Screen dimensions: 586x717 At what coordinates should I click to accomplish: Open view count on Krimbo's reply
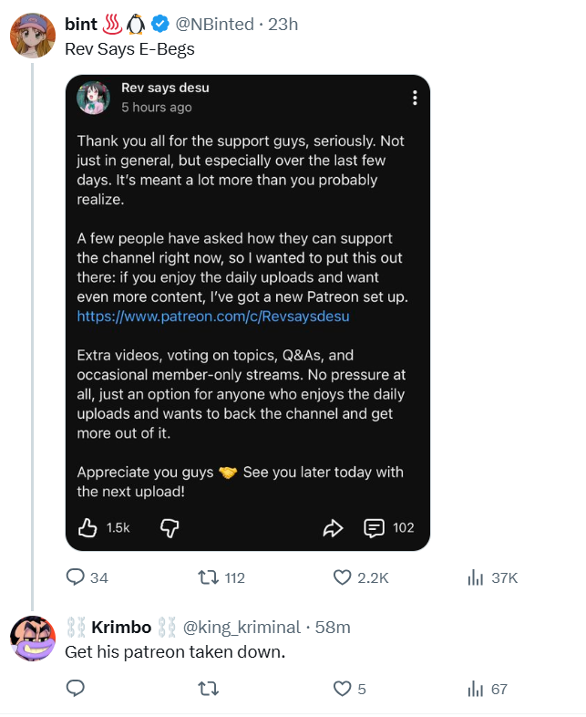pos(475,689)
